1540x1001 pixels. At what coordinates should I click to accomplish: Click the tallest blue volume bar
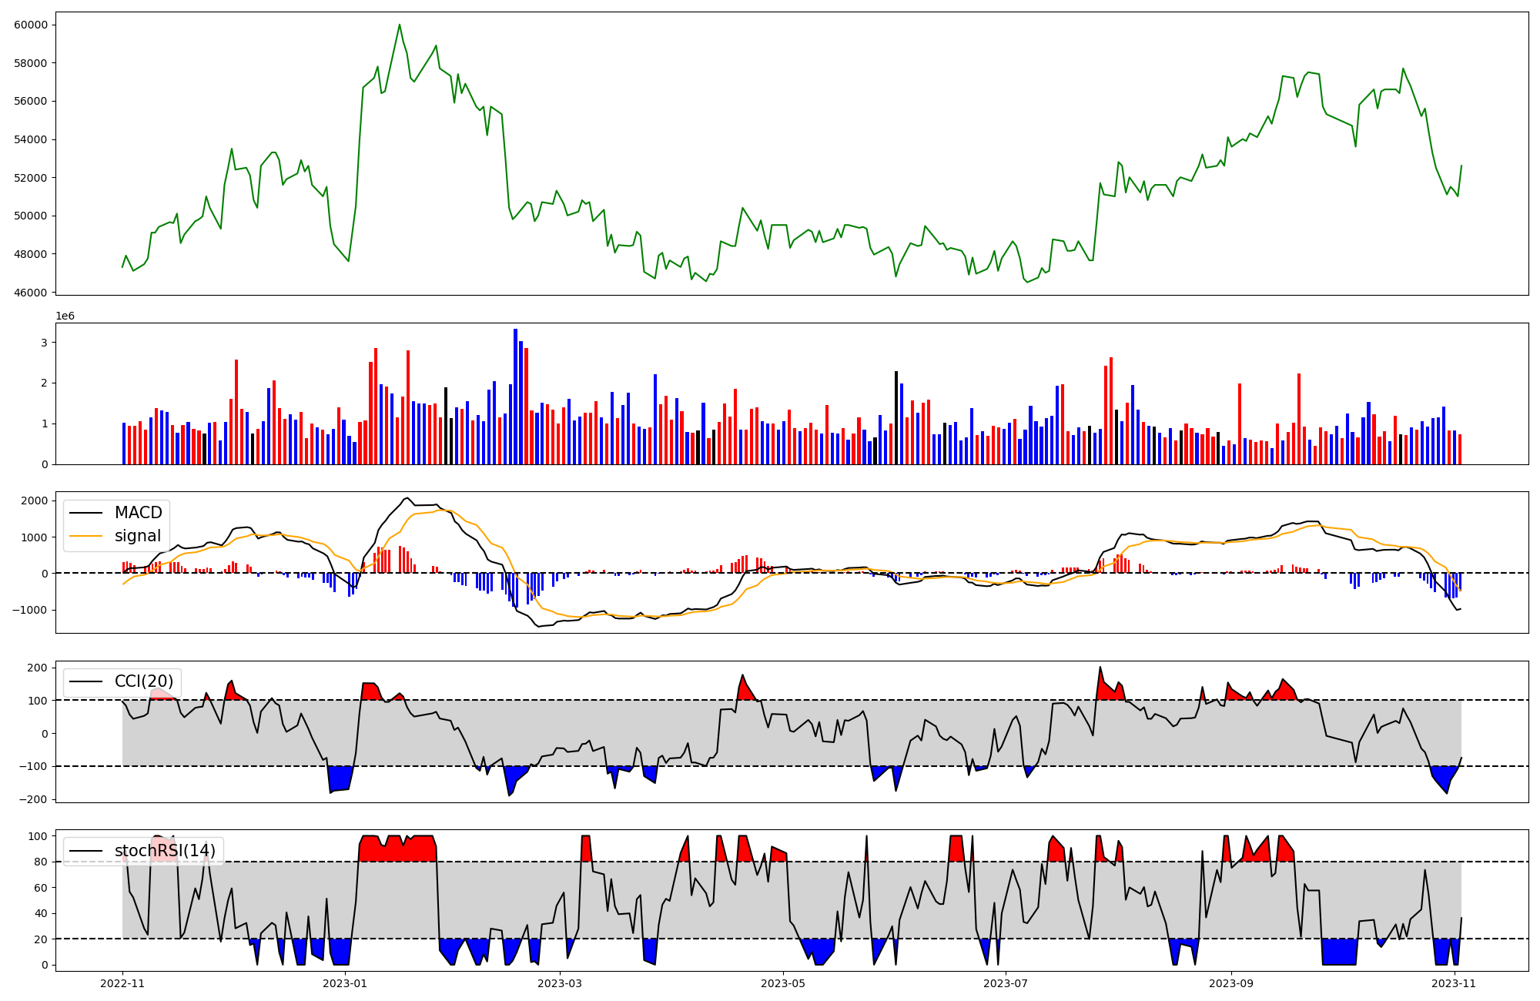tap(515, 397)
